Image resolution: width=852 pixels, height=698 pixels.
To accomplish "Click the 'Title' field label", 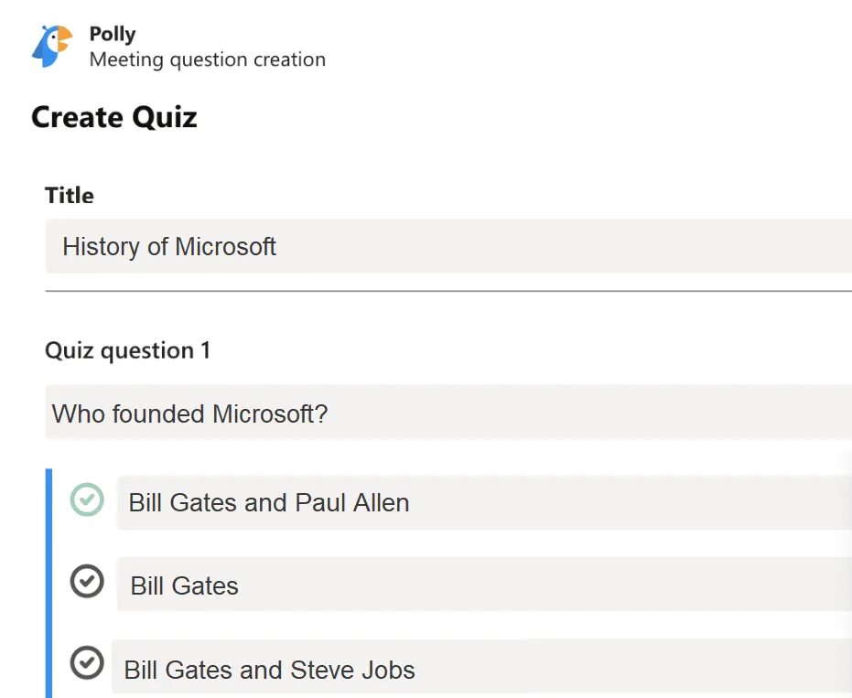I will click(x=69, y=195).
